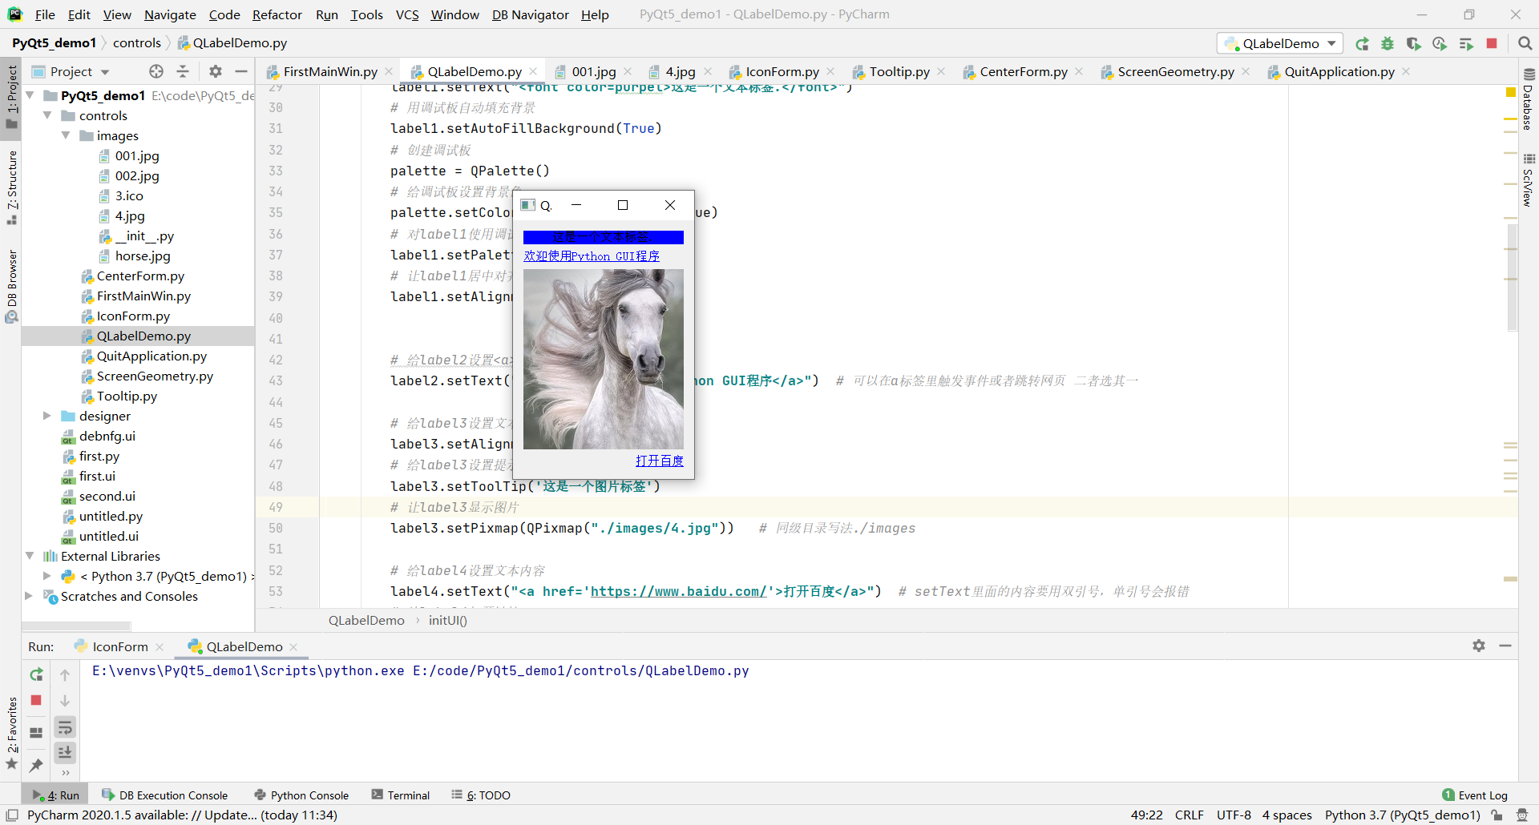1539x825 pixels.
Task: Toggle the 4: Run tool window
Action: [x=56, y=795]
